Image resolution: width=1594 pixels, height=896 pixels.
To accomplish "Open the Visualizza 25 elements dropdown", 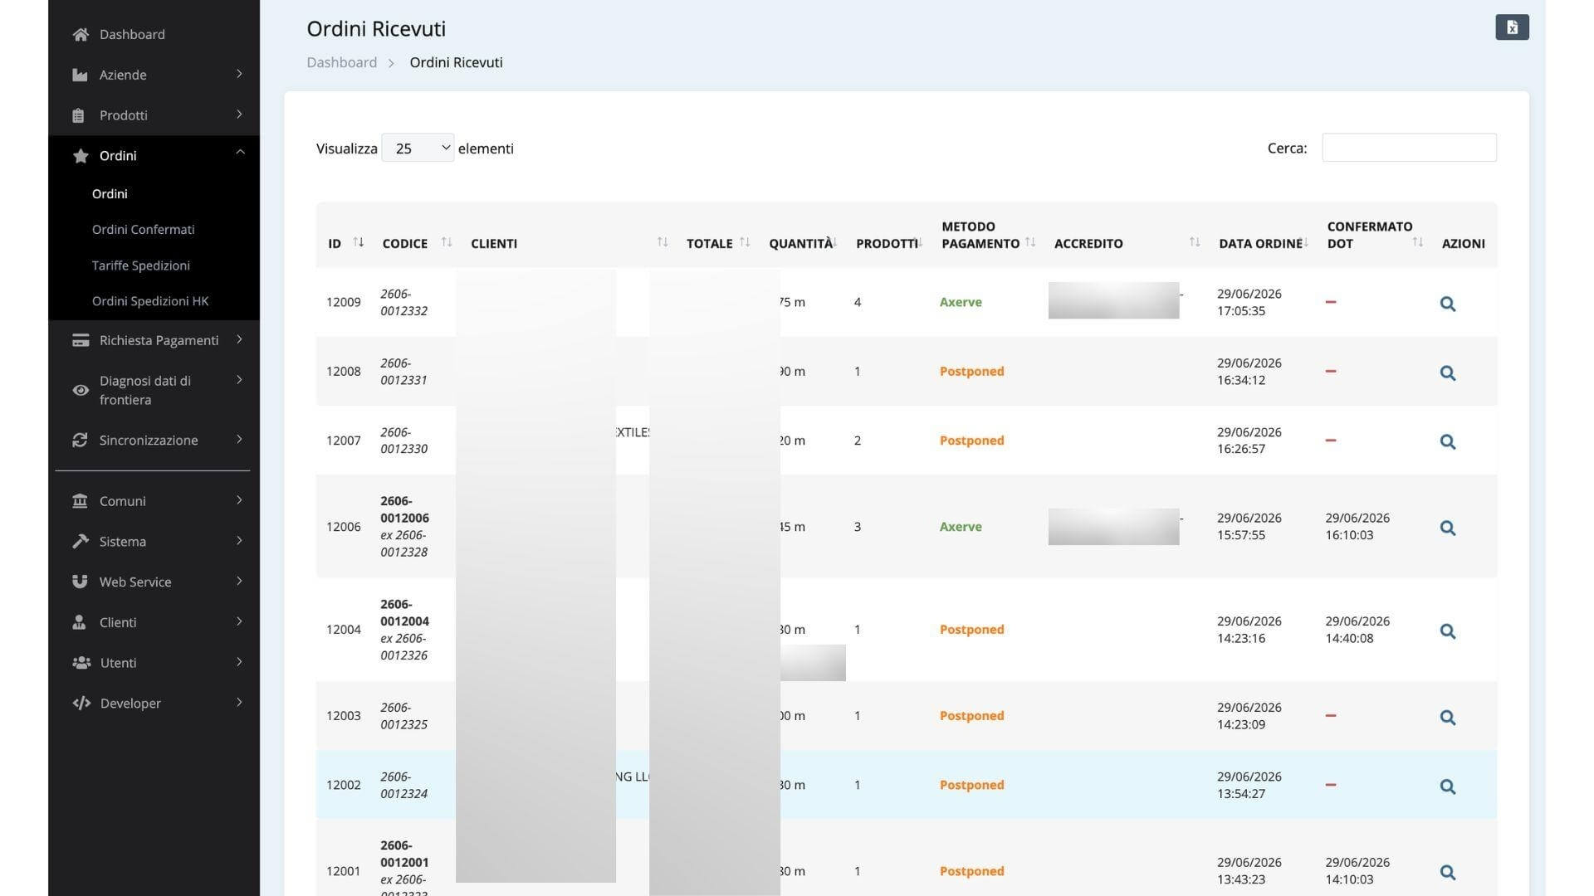I will (418, 148).
